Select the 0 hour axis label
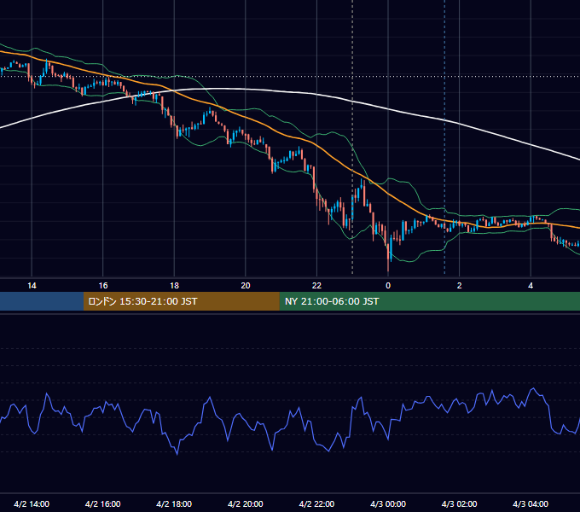This screenshot has width=580, height=512. (388, 286)
